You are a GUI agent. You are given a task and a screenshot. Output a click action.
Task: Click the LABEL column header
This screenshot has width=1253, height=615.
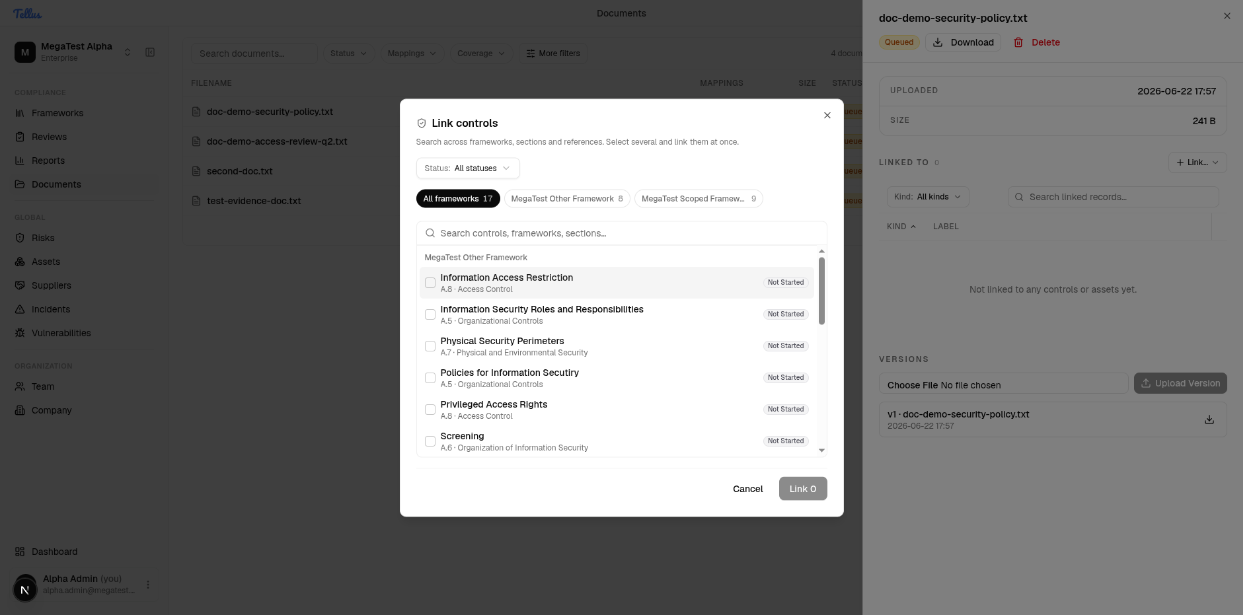click(946, 227)
